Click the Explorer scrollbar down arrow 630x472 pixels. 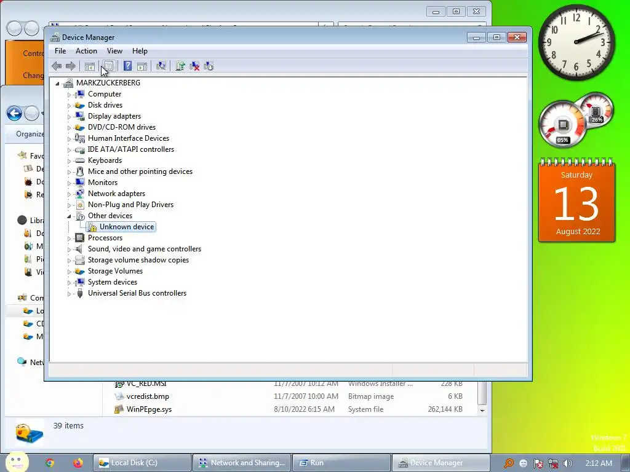point(482,411)
